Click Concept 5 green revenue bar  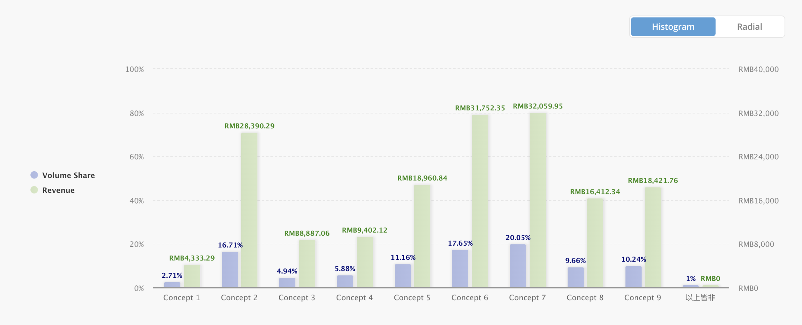click(422, 236)
